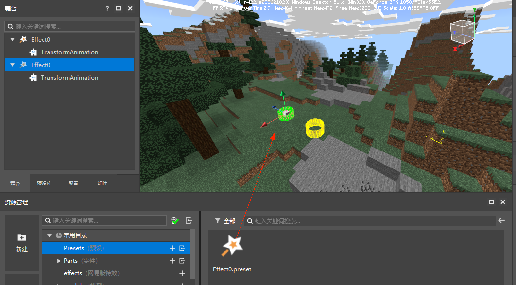Click the orientation cube in viewport corner

click(462, 32)
